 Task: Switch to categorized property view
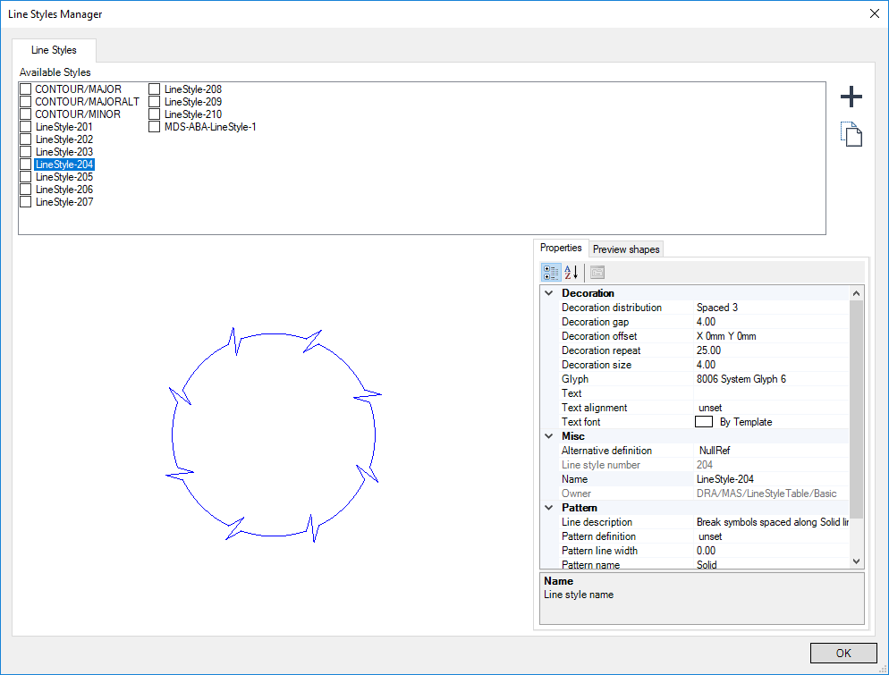(x=552, y=273)
